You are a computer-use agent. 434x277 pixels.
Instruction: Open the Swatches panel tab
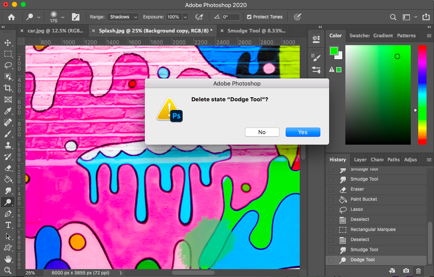(x=359, y=36)
